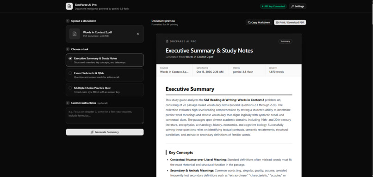Click the Source value 'Words in Context 2.p...'

pos(174,72)
